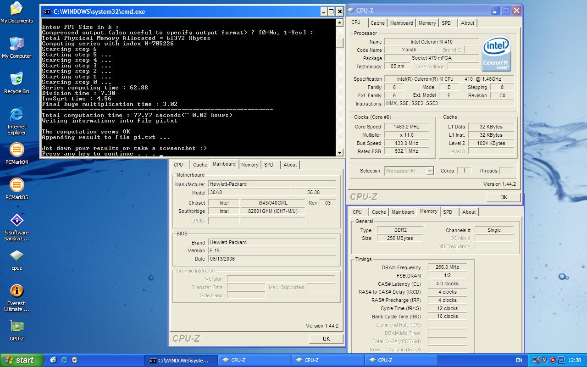Viewport: 587px width, 367px height.
Task: Click OK in the Celeron processor CPU-Z window
Action: [x=504, y=197]
